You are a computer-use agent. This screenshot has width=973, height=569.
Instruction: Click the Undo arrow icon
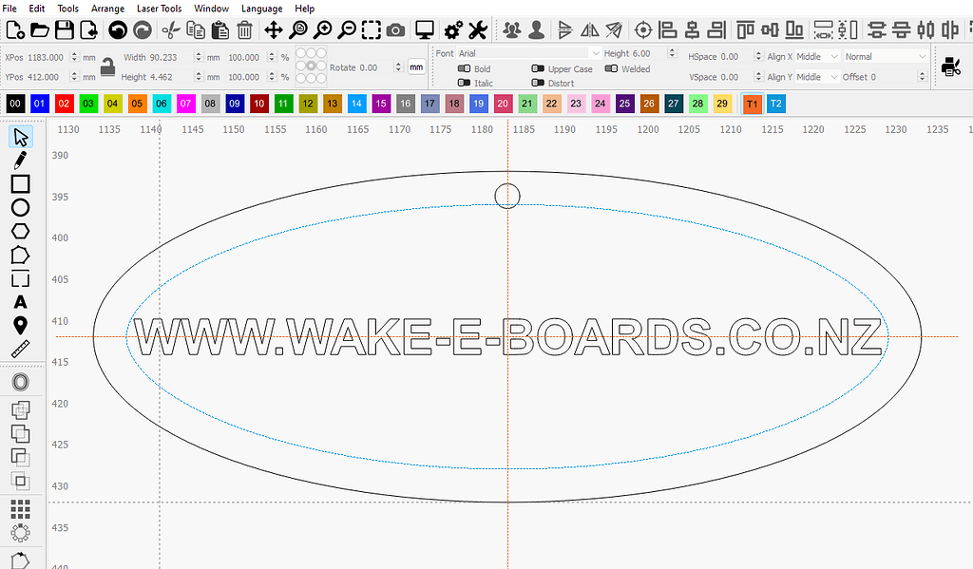tap(118, 30)
